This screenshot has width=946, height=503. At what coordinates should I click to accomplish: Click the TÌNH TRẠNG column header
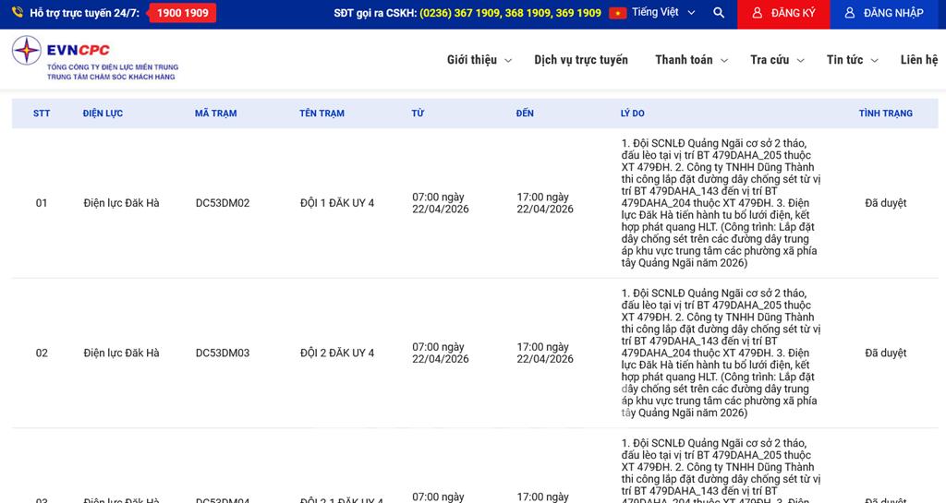[x=885, y=114]
